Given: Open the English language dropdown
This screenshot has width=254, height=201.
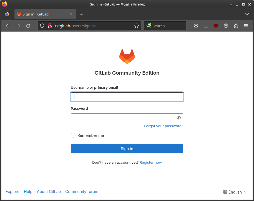Looking at the screenshot, I should click(x=235, y=192).
